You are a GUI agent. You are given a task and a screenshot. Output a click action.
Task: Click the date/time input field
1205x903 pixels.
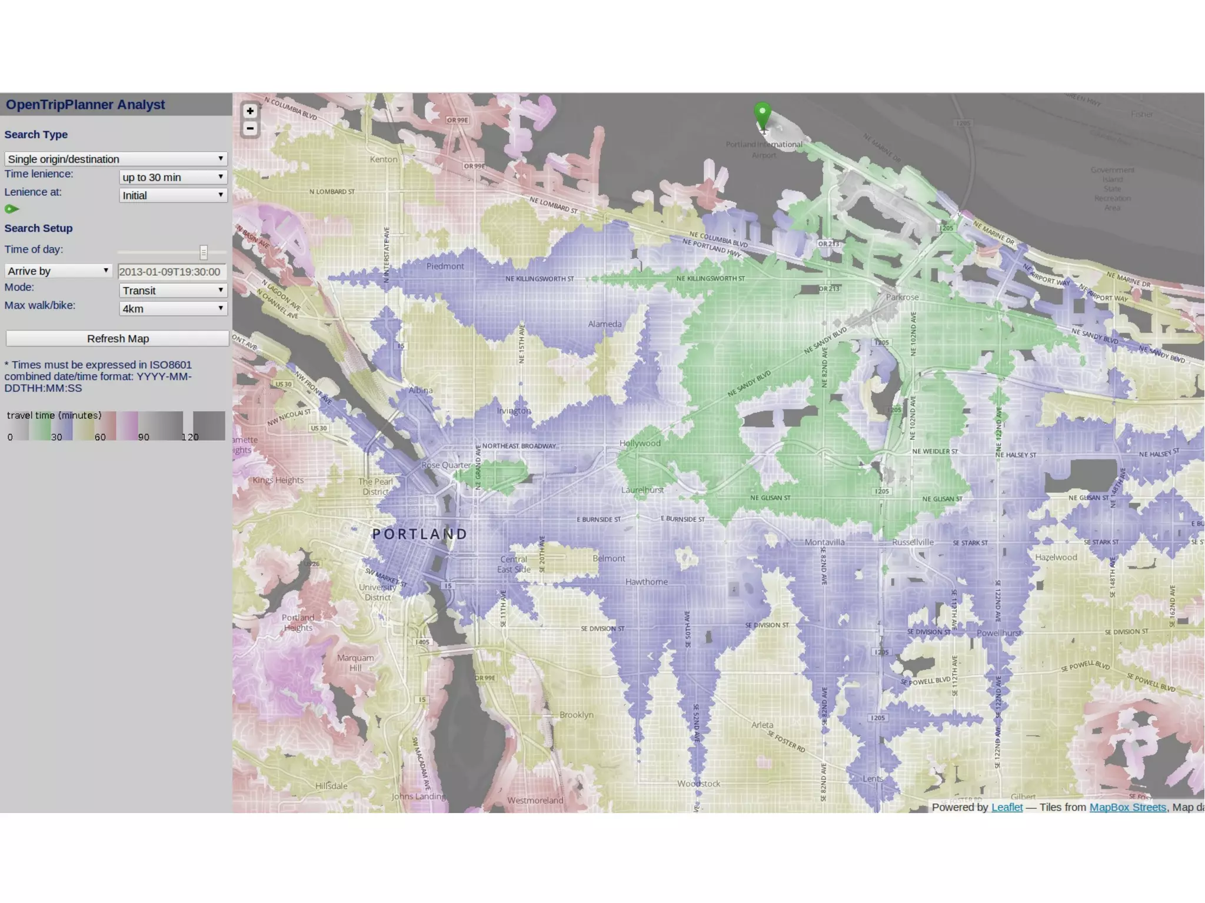coord(172,272)
